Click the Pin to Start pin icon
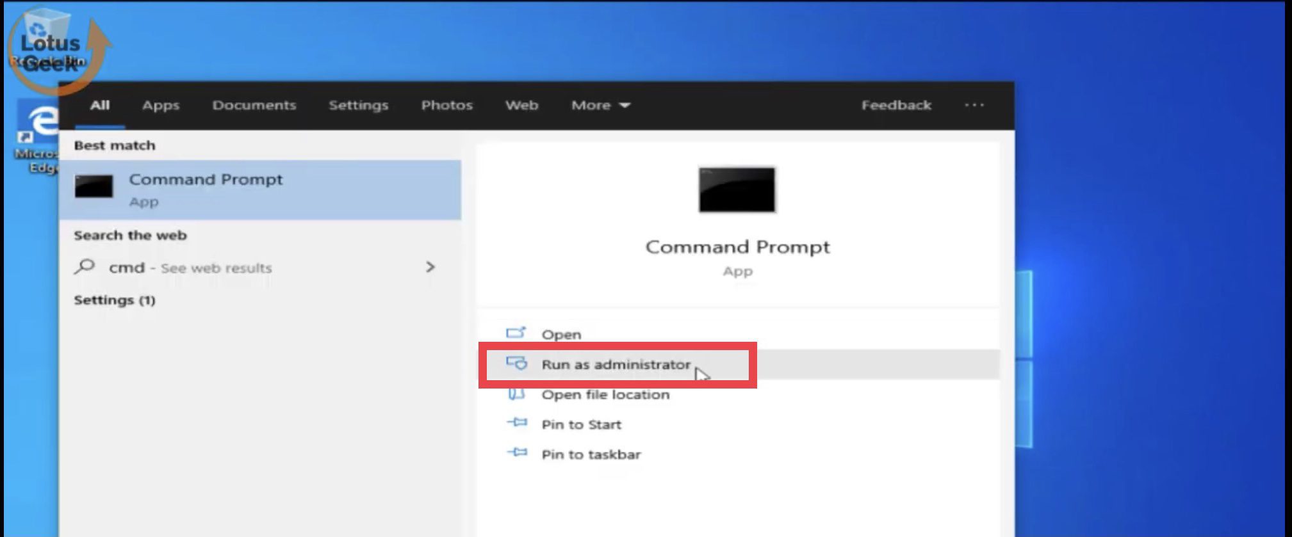Viewport: 1292px width, 537px height. [x=517, y=422]
